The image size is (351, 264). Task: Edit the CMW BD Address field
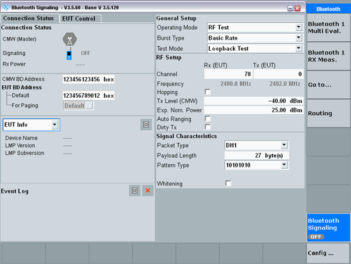pyautogui.click(x=89, y=79)
